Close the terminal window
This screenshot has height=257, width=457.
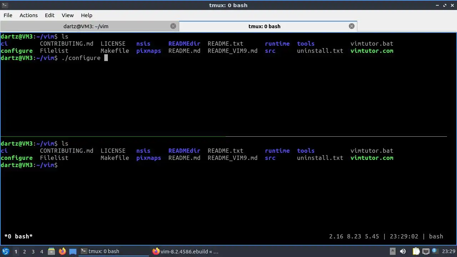452,5
